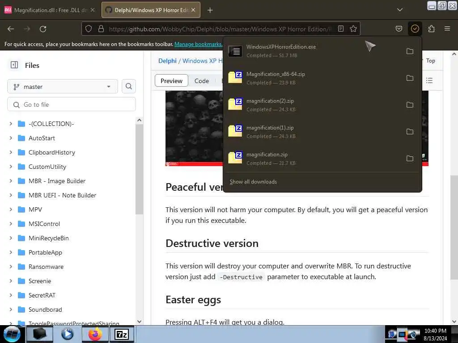This screenshot has width=458, height=343.
Task: Expand the MBR - Image Builder folder
Action: [11, 181]
